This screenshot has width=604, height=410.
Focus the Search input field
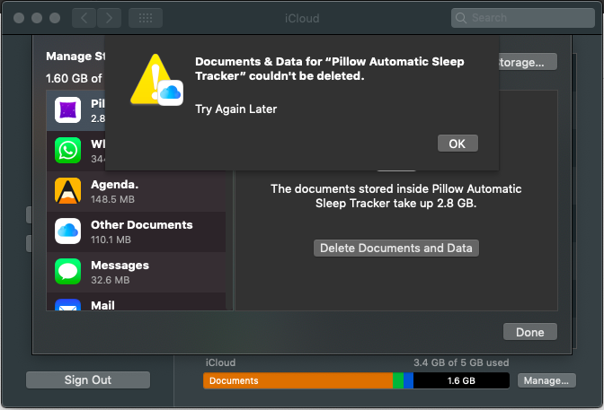pyautogui.click(x=523, y=18)
